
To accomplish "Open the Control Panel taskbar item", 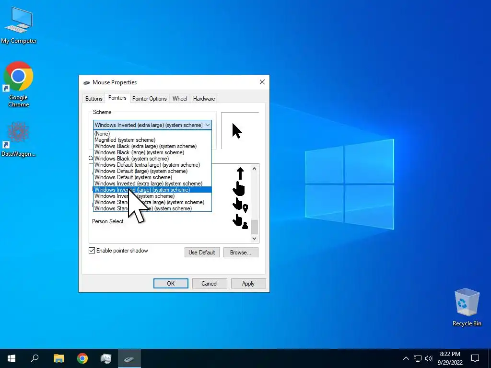I will tap(106, 358).
